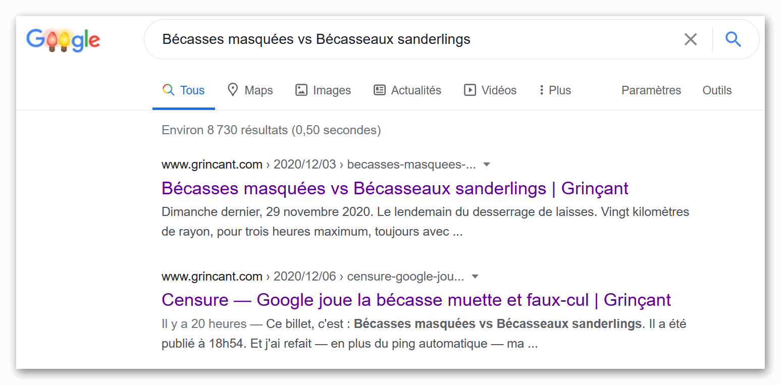781x385 pixels.
Task: Open the Outils options
Action: pos(717,90)
